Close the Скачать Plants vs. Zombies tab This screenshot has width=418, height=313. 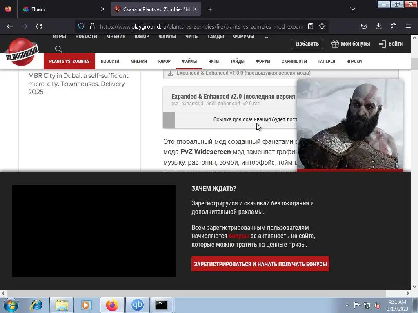click(195, 9)
